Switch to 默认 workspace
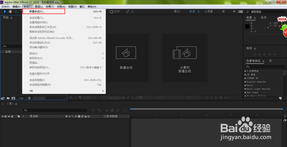287x147 pixels. [x=177, y=11]
